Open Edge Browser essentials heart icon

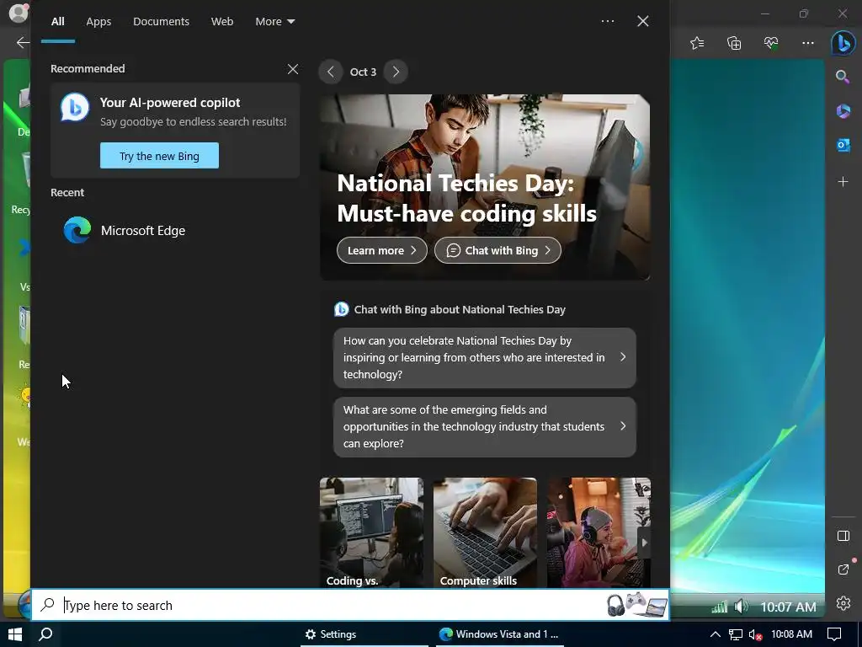[x=771, y=43]
